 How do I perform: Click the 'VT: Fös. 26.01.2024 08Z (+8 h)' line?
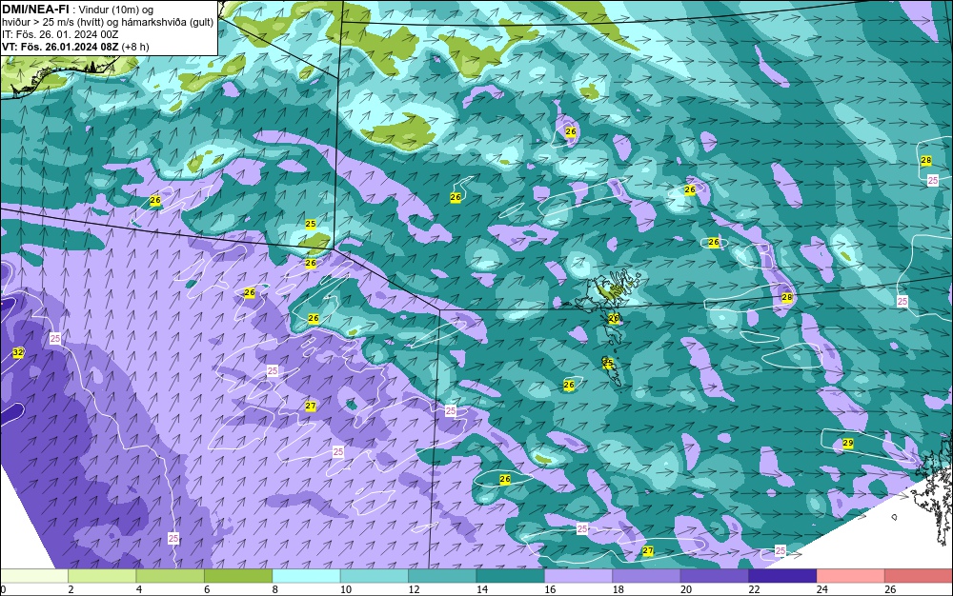75,47
